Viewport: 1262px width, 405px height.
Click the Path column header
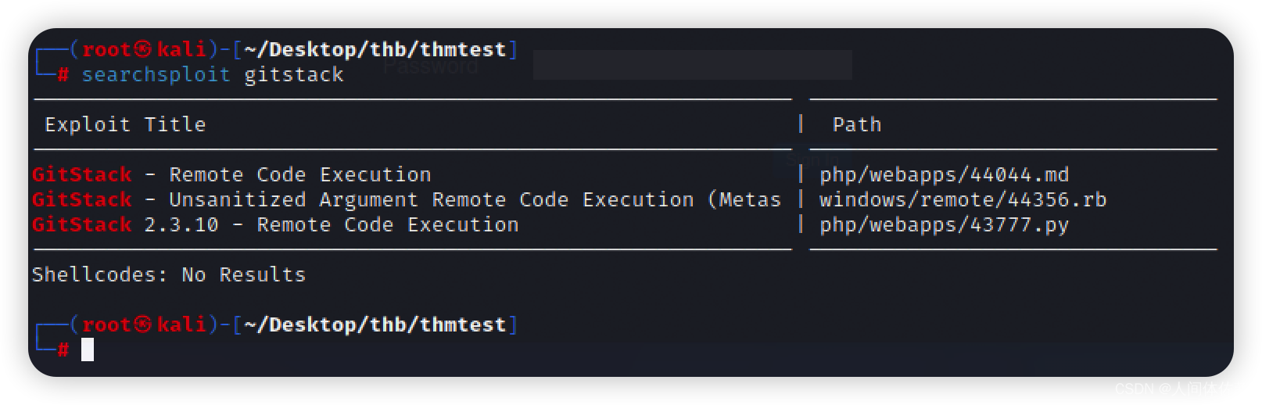pos(857,124)
